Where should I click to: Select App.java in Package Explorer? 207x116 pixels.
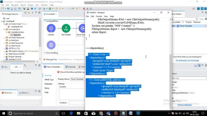[17, 35]
